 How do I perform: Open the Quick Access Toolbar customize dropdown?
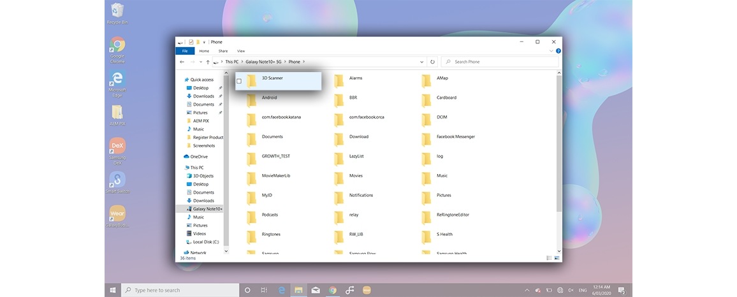pos(204,42)
